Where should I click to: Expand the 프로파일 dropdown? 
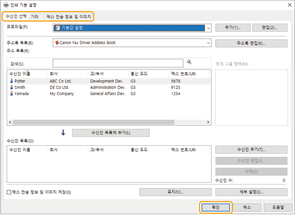click(208, 28)
